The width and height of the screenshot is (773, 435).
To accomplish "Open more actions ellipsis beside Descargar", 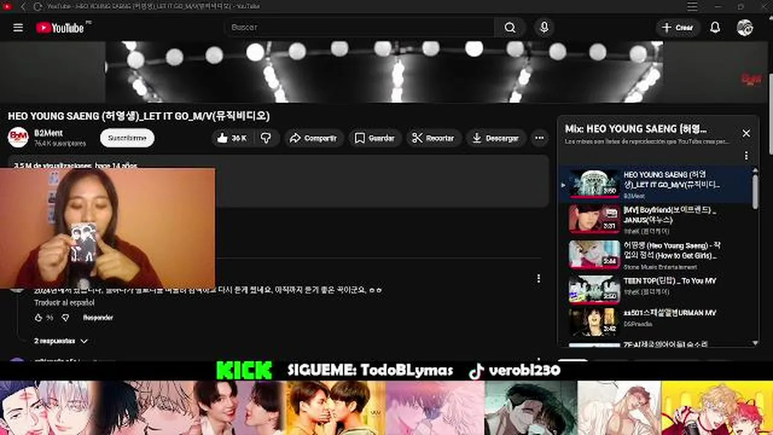I will (x=539, y=138).
